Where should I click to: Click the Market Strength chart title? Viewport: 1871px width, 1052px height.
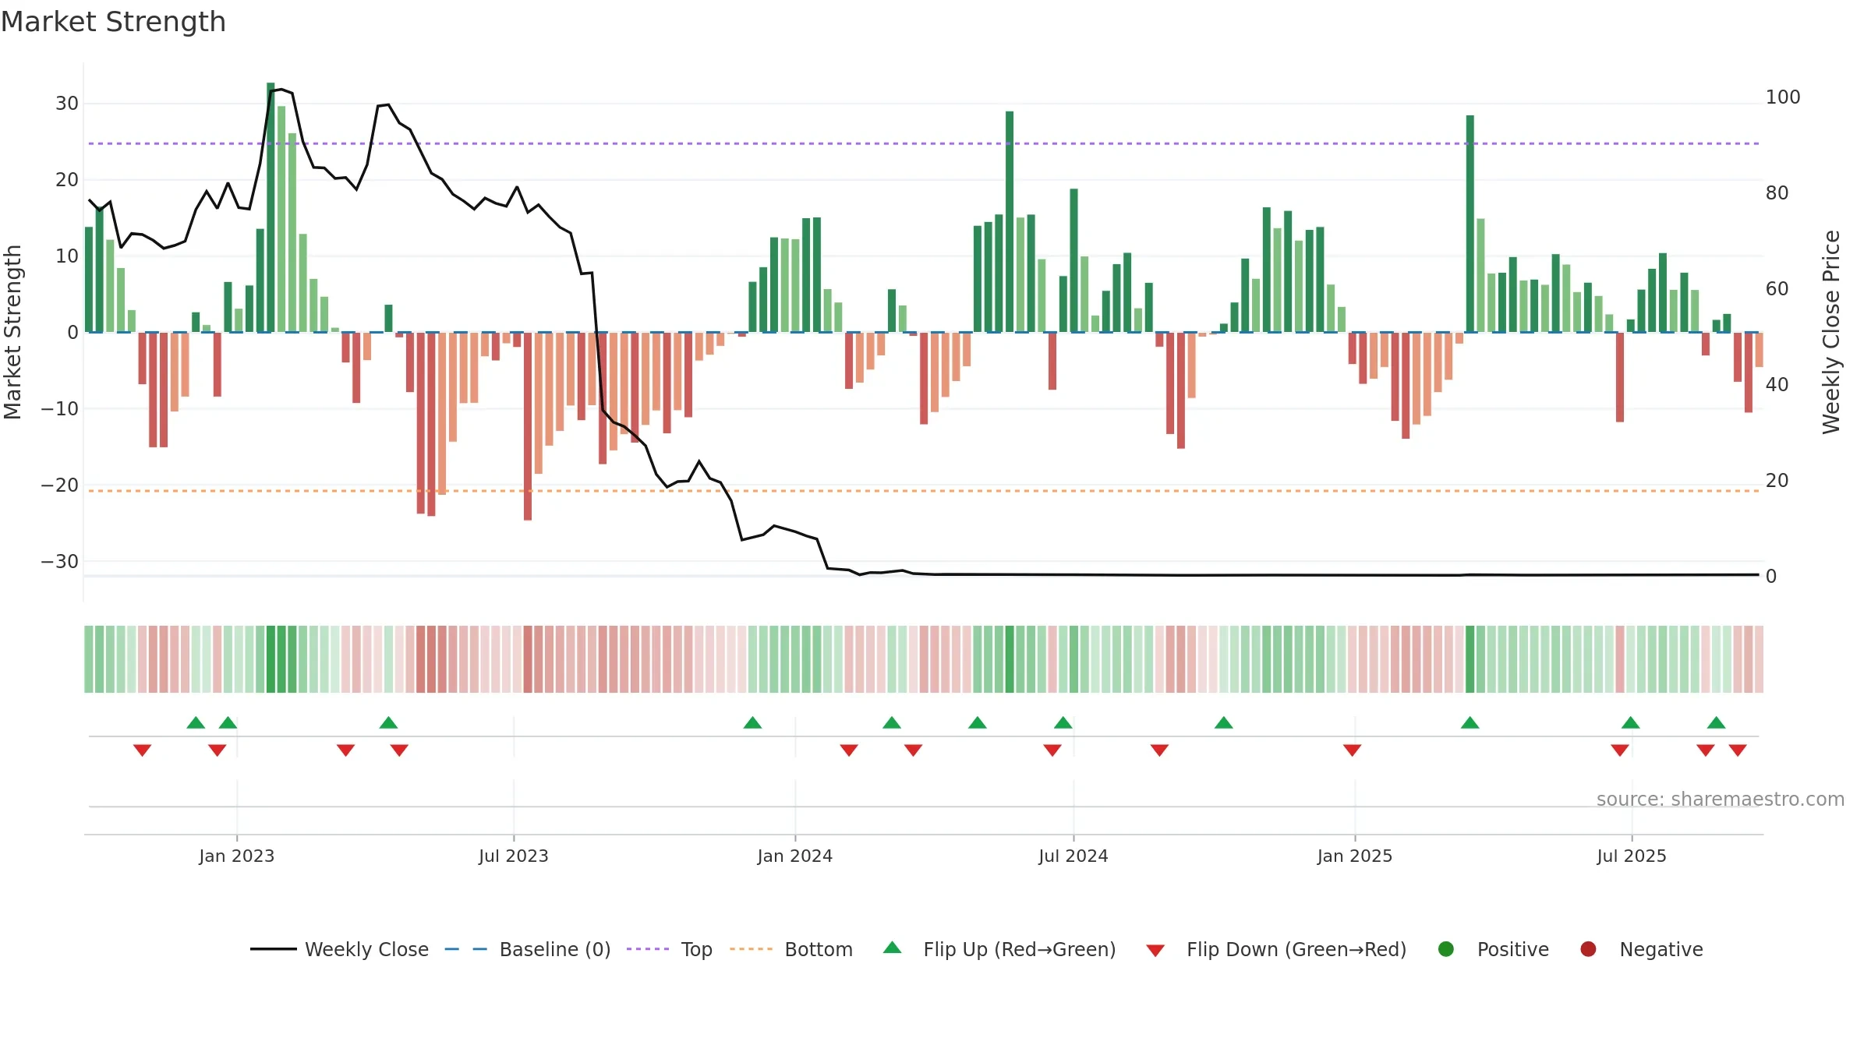pyautogui.click(x=114, y=22)
